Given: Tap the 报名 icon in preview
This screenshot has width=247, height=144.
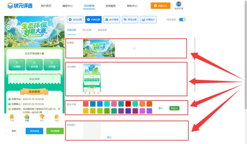Looking at the screenshot, I should click(x=57, y=118).
